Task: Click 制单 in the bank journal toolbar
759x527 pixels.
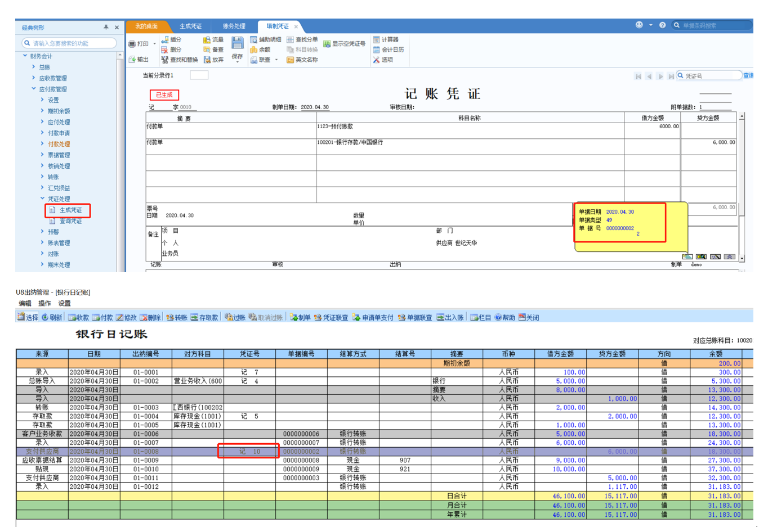Action: pyautogui.click(x=300, y=317)
